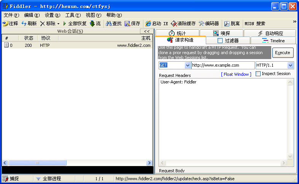The image size is (299, 184).
Task: Click the 移除 remove X icon
Action: 42,24
